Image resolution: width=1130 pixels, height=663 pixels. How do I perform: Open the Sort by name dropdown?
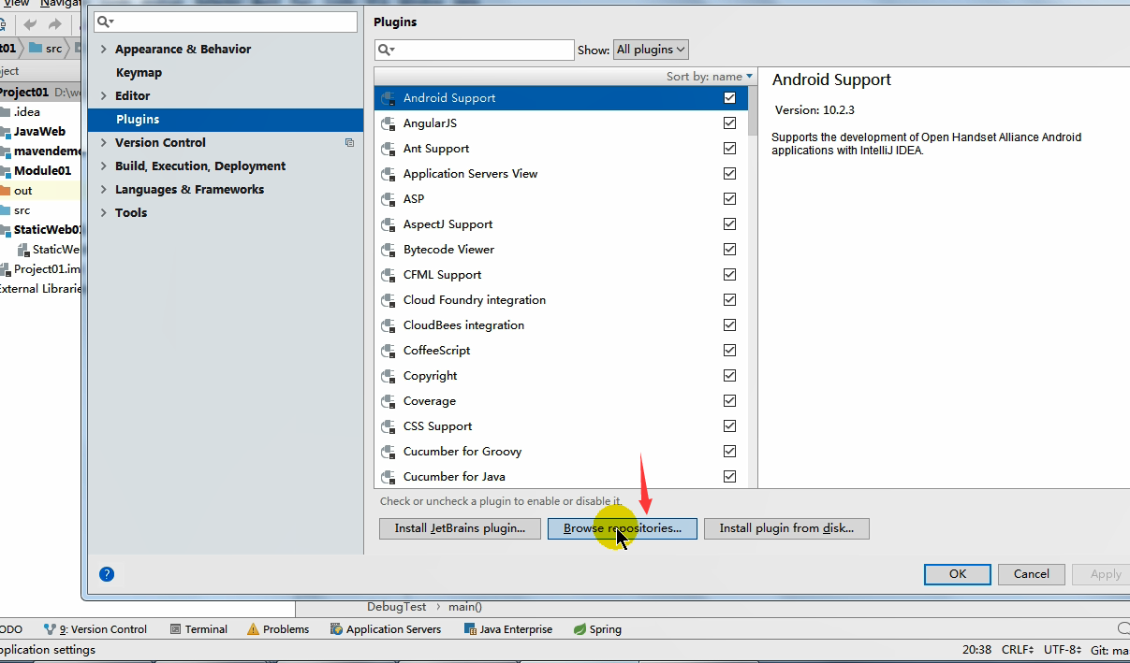pyautogui.click(x=710, y=77)
